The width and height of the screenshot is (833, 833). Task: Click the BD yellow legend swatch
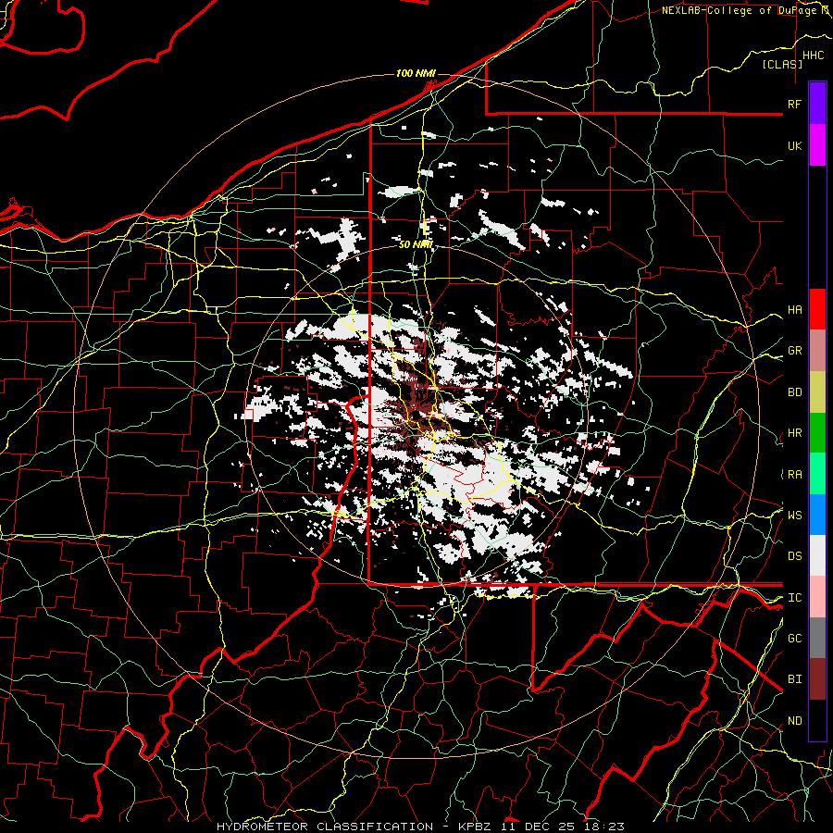click(817, 392)
